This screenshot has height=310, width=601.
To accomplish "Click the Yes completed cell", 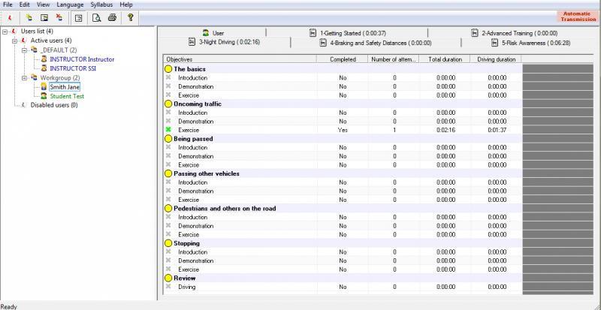I will point(343,130).
